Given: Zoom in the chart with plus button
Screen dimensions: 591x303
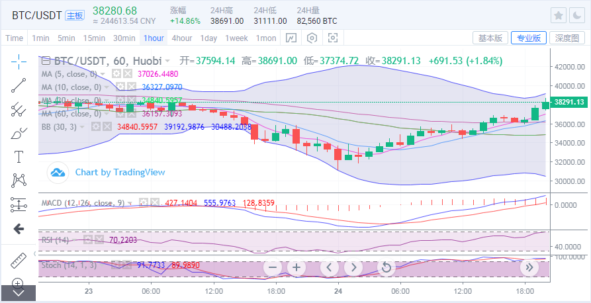Looking at the screenshot, I should tap(296, 267).
